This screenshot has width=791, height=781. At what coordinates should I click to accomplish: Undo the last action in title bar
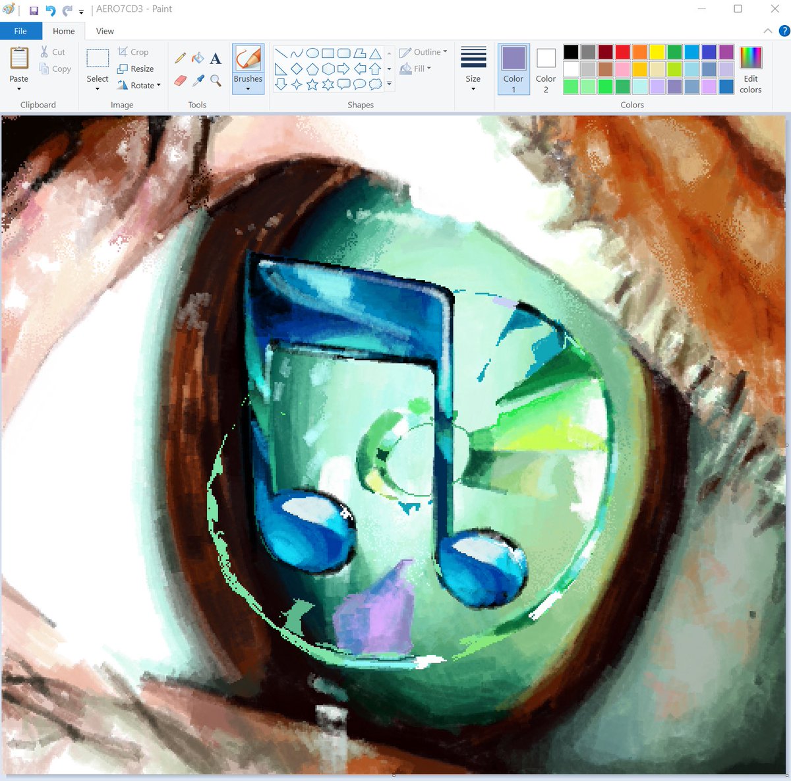[x=51, y=11]
